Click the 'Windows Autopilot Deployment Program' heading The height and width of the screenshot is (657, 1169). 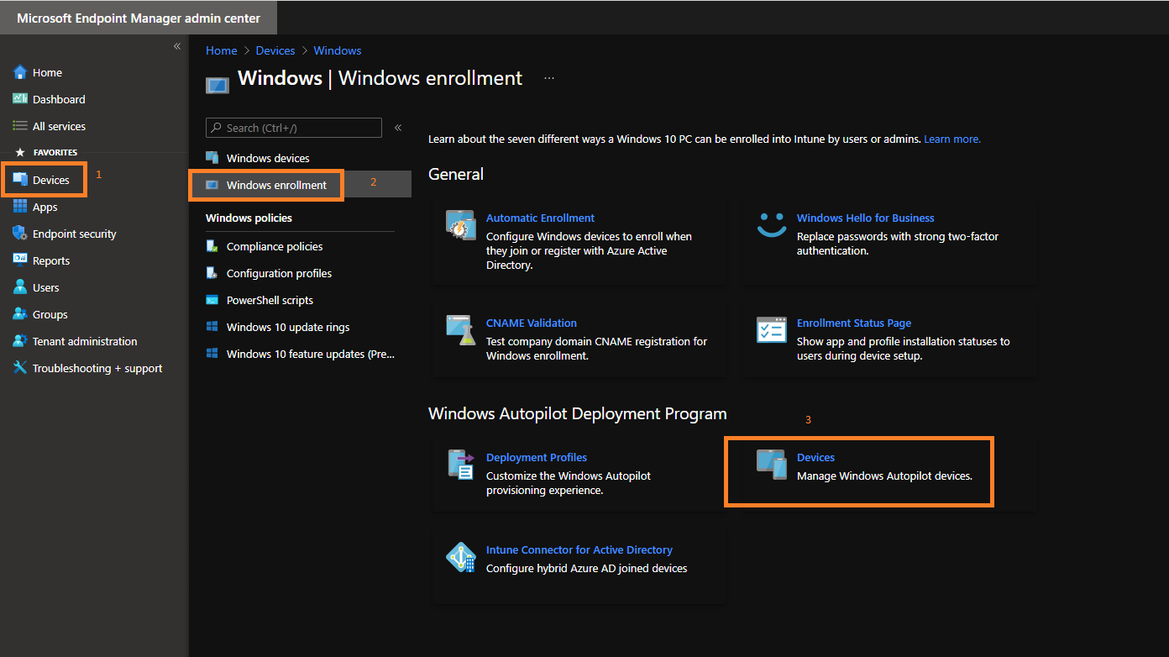[578, 413]
